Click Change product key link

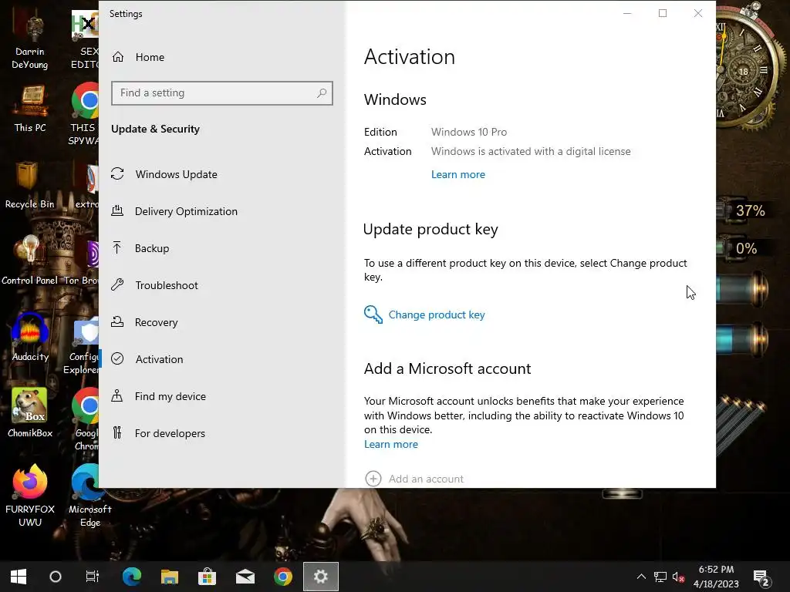(x=437, y=315)
